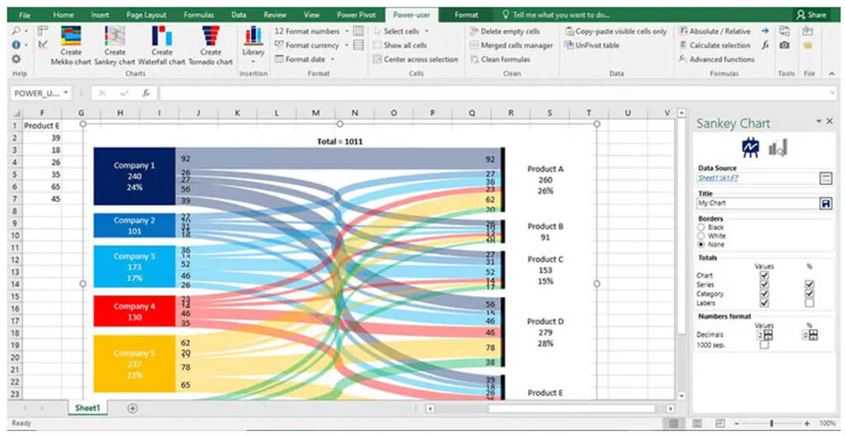The image size is (845, 436).
Task: Click Copy-paste visible cells only button
Action: [616, 31]
